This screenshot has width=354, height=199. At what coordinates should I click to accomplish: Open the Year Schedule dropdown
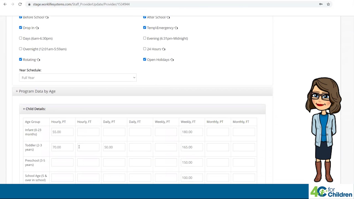78,78
